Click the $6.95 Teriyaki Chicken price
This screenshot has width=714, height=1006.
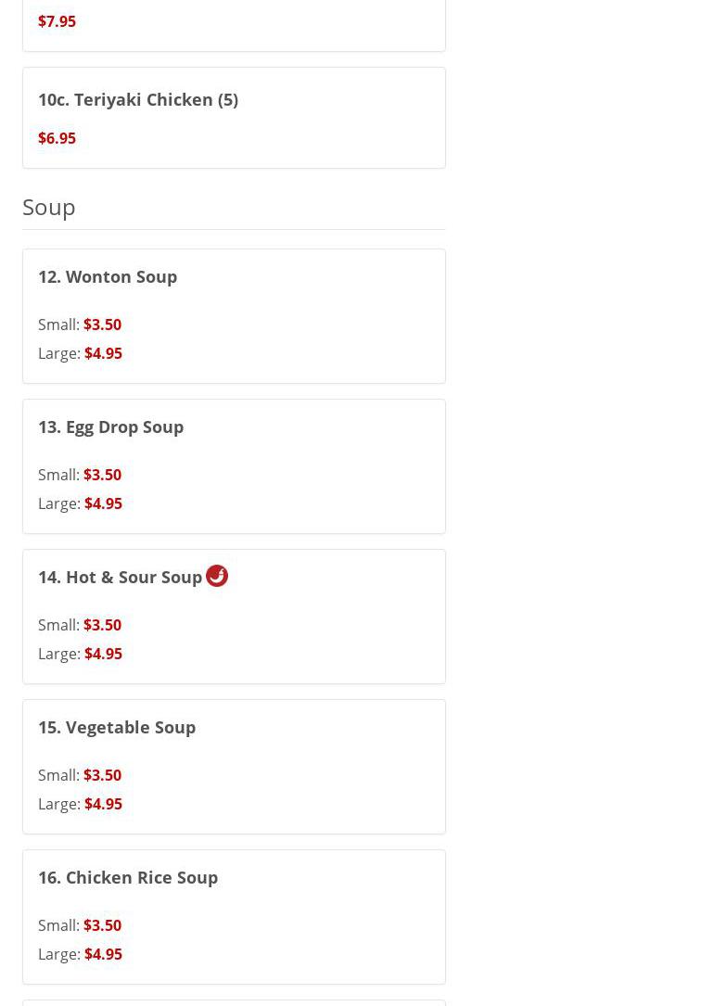coord(57,138)
